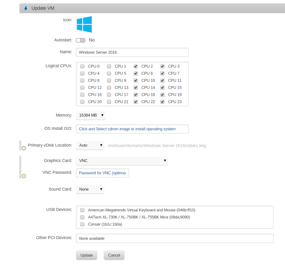Open the Primary vDisk Location dropdown
The height and width of the screenshot is (266, 285).
coord(90,145)
